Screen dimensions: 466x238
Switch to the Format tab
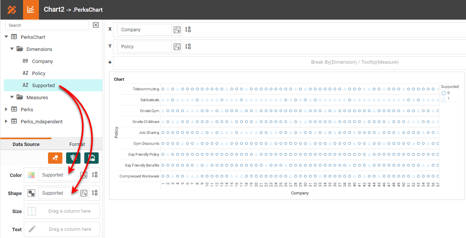coord(77,144)
